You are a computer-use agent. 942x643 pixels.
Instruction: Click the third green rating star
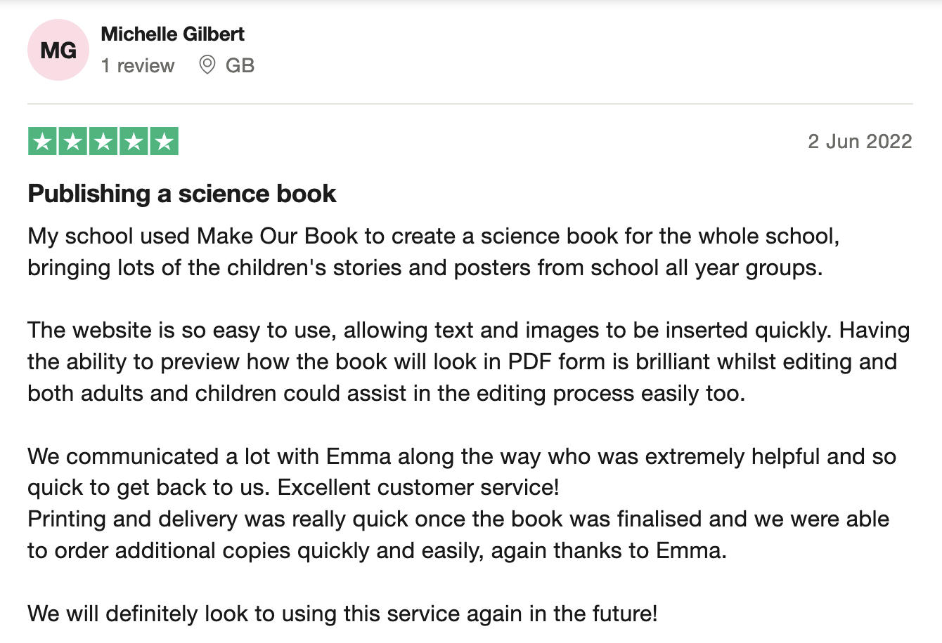click(103, 142)
